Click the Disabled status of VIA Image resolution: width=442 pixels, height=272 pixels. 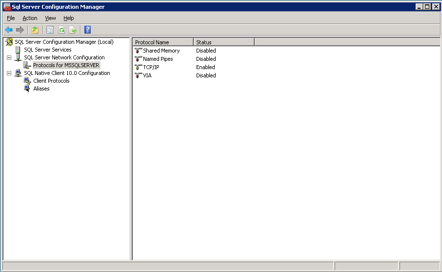(206, 75)
